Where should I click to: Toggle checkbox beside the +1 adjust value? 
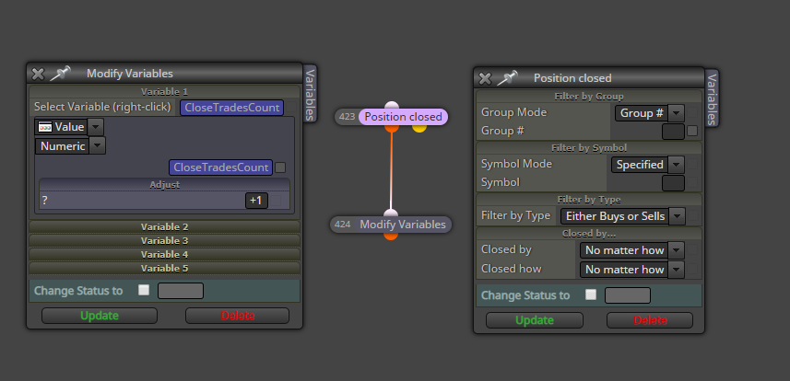(x=276, y=201)
